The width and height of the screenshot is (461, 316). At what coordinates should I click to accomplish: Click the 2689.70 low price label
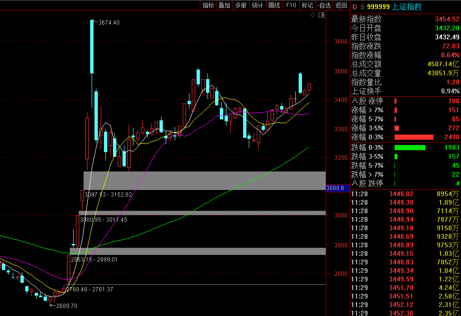point(67,306)
